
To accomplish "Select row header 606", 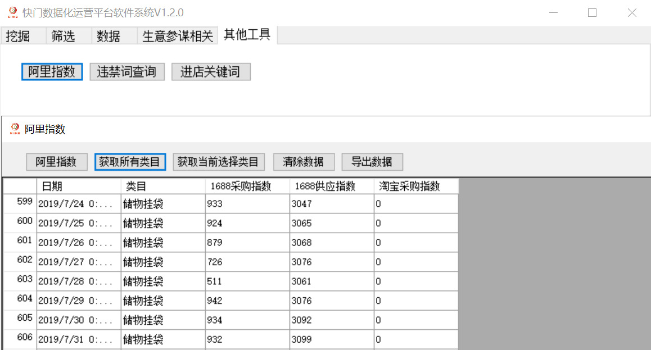I will pos(20,339).
